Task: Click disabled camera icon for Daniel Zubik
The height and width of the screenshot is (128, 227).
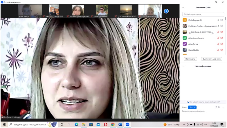Action: (222, 50)
